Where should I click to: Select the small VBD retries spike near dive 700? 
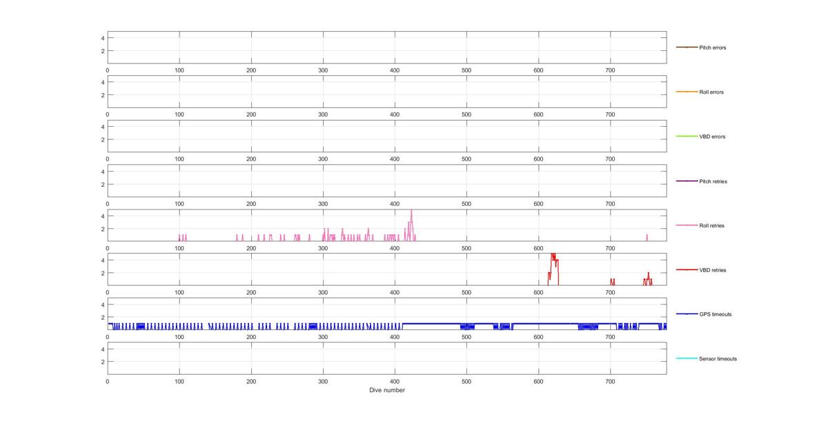[x=612, y=281]
